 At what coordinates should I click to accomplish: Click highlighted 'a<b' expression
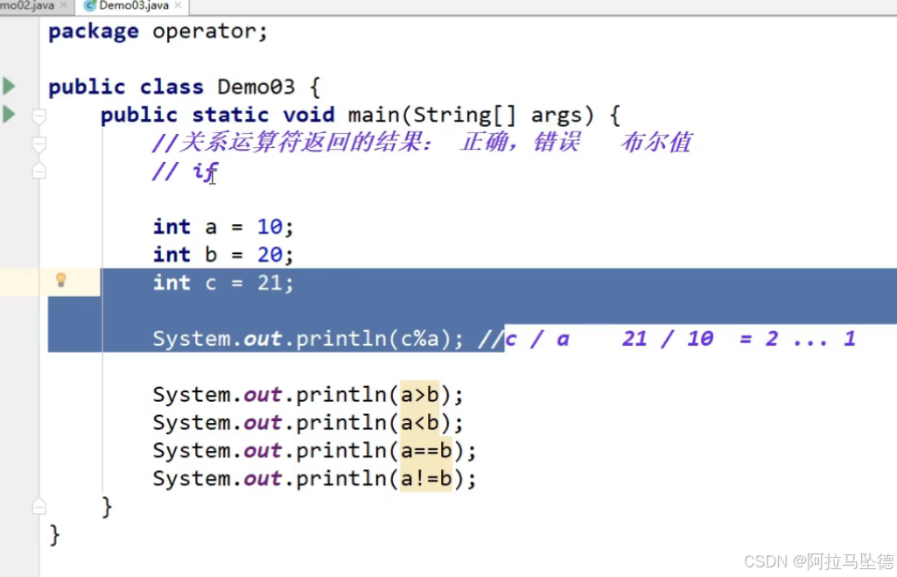point(420,423)
